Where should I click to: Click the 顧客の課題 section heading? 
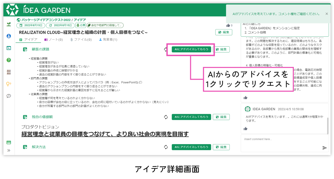[x=41, y=49]
